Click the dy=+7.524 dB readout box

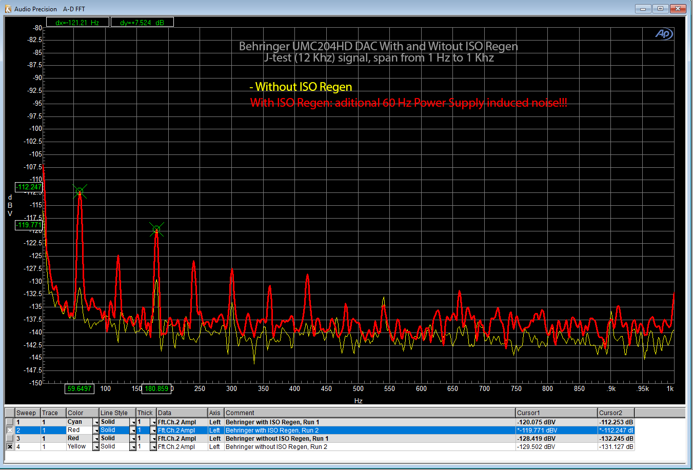click(142, 22)
